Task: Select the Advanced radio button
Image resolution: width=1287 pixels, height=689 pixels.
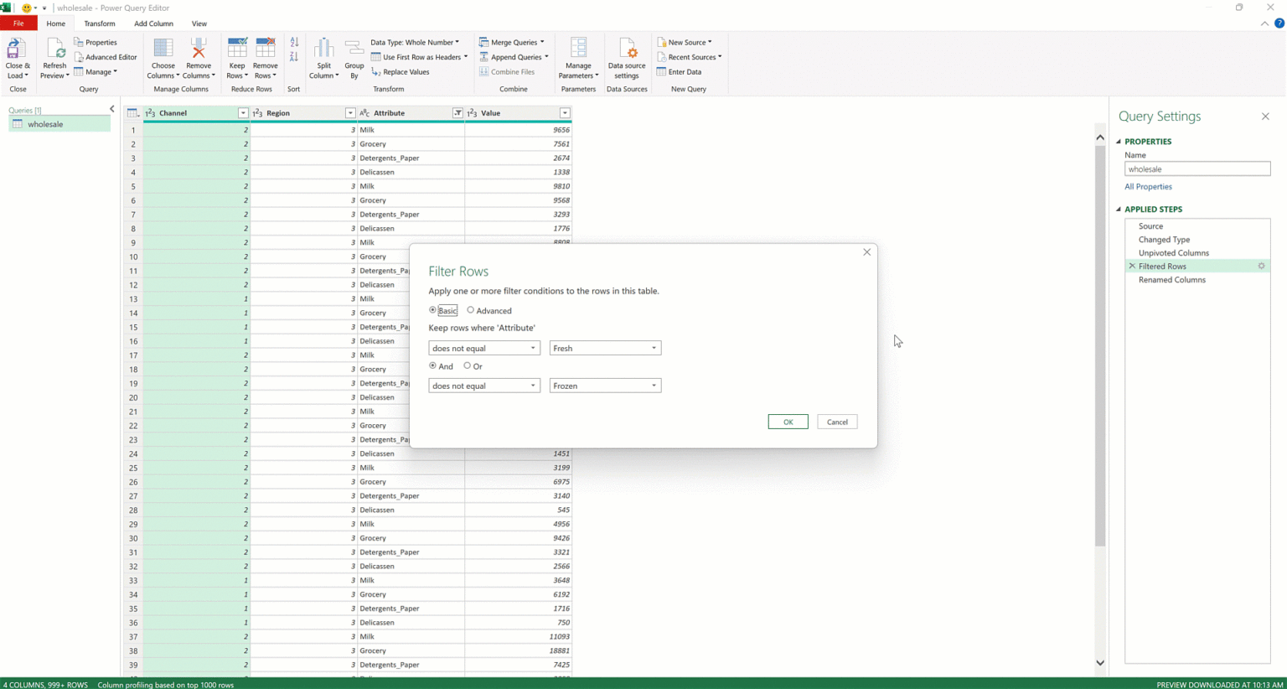Action: click(x=471, y=310)
